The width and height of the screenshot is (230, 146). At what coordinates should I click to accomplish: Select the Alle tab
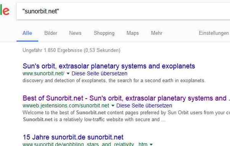[x=27, y=33]
